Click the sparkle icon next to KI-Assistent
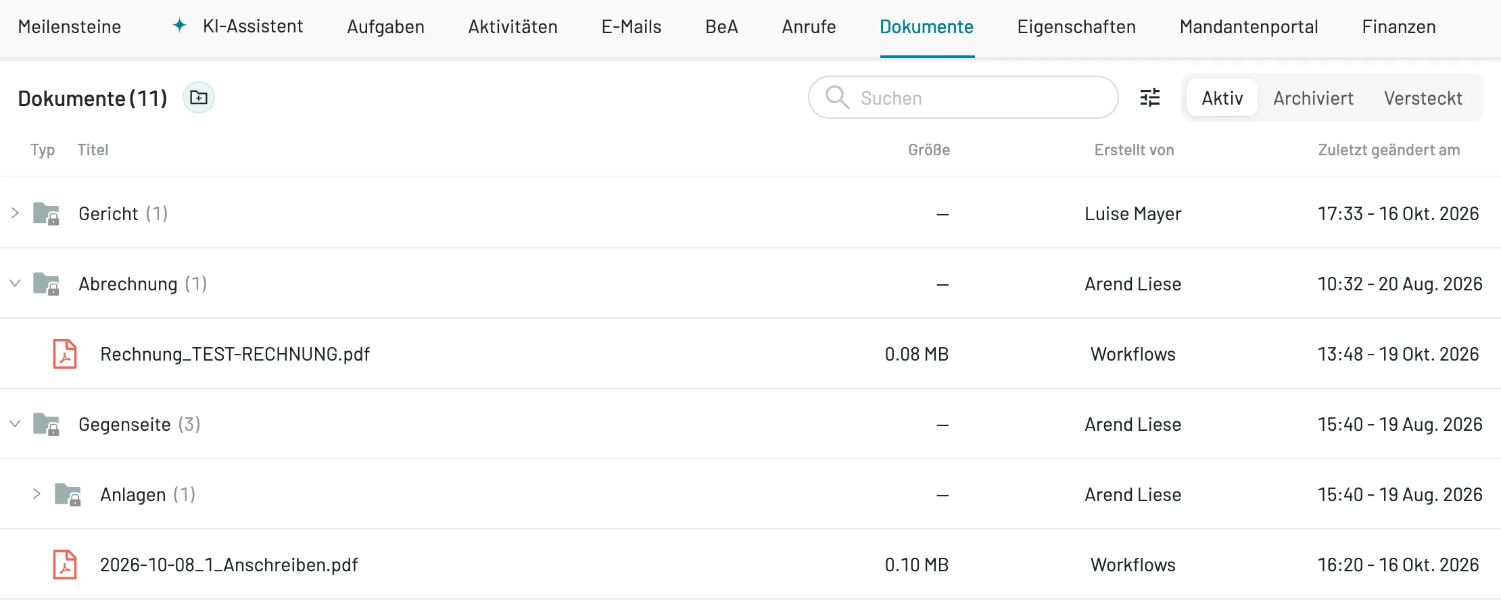Image resolution: width=1501 pixels, height=601 pixels. [180, 26]
